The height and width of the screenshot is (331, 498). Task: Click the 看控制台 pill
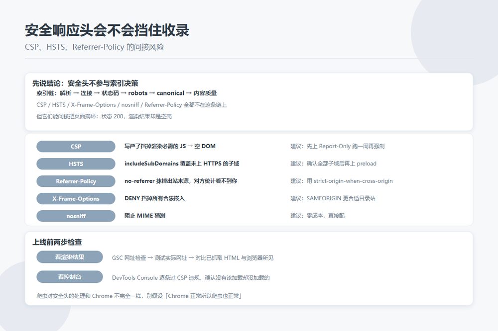click(70, 277)
